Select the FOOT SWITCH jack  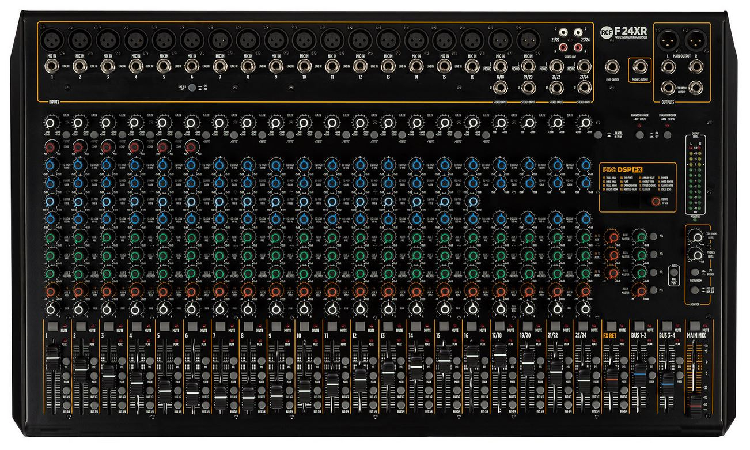(x=612, y=67)
